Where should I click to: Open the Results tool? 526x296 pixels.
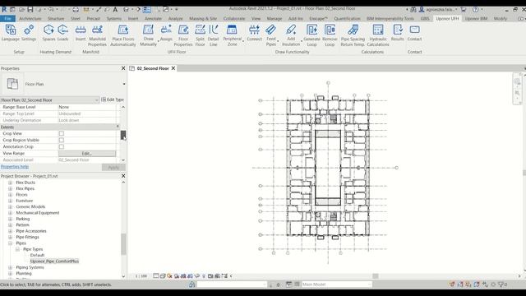pyautogui.click(x=398, y=33)
